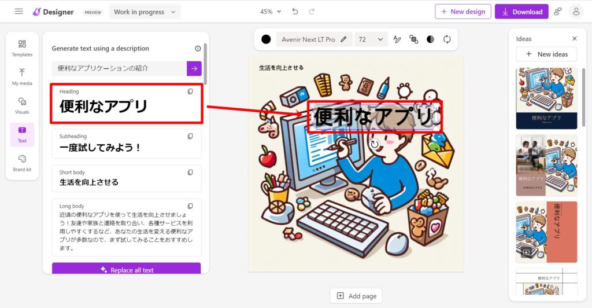This screenshot has height=308, width=592.
Task: Open the My media tab
Action: click(x=23, y=77)
